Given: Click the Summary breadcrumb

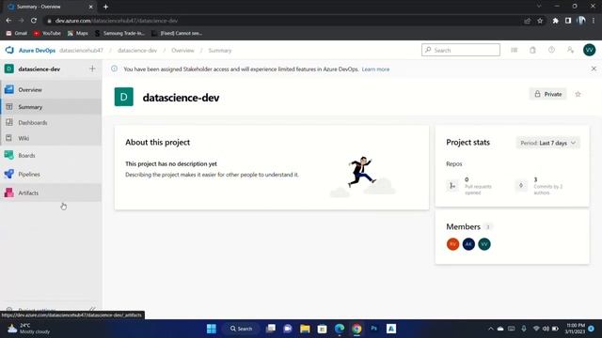Looking at the screenshot, I should point(220,50).
